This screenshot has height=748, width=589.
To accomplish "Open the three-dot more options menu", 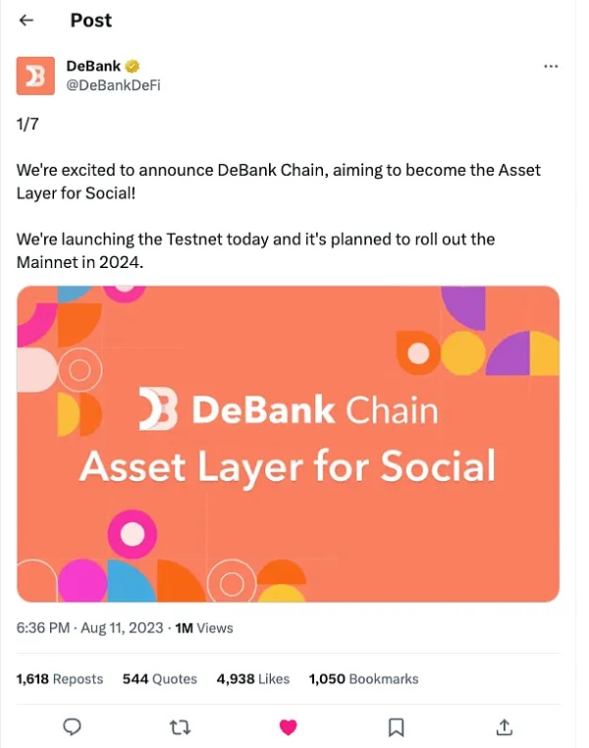I will (551, 67).
